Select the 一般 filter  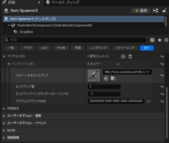[x=11, y=48]
